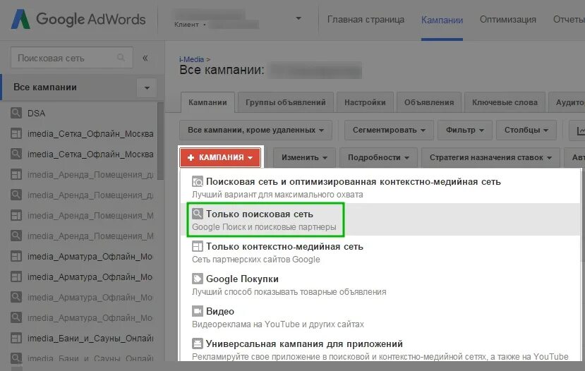This screenshot has height=371, width=585.
Task: Click the red + КАМПАНИЯ button
Action: click(220, 158)
